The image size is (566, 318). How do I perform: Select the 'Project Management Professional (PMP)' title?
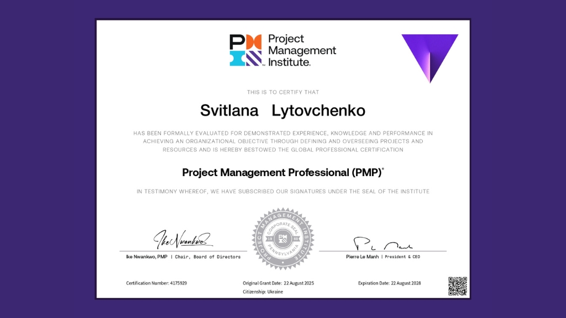[x=283, y=173]
